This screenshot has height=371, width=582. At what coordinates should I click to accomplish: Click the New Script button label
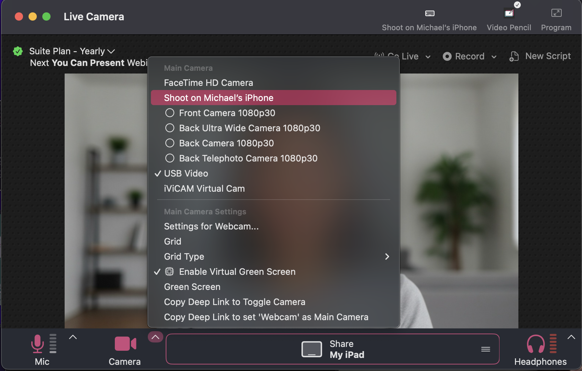point(548,56)
